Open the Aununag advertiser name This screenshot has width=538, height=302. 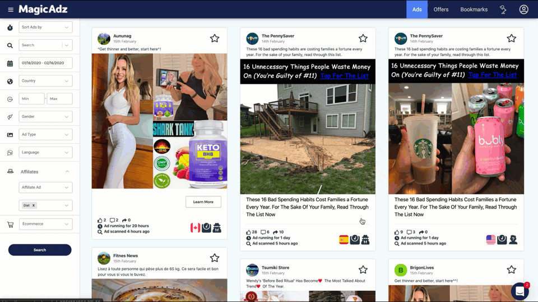click(x=122, y=36)
